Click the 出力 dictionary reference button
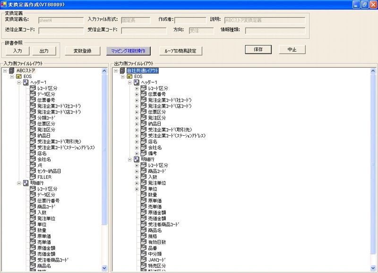378x273 pixels. tap(44, 51)
